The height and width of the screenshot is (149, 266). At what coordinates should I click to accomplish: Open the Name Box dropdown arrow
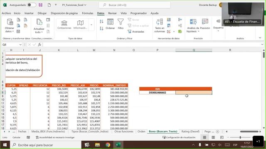[20, 45]
